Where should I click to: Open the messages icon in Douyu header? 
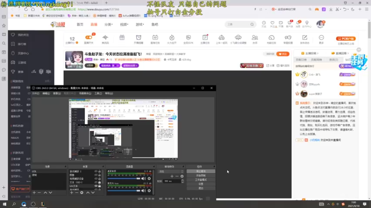click(298, 24)
